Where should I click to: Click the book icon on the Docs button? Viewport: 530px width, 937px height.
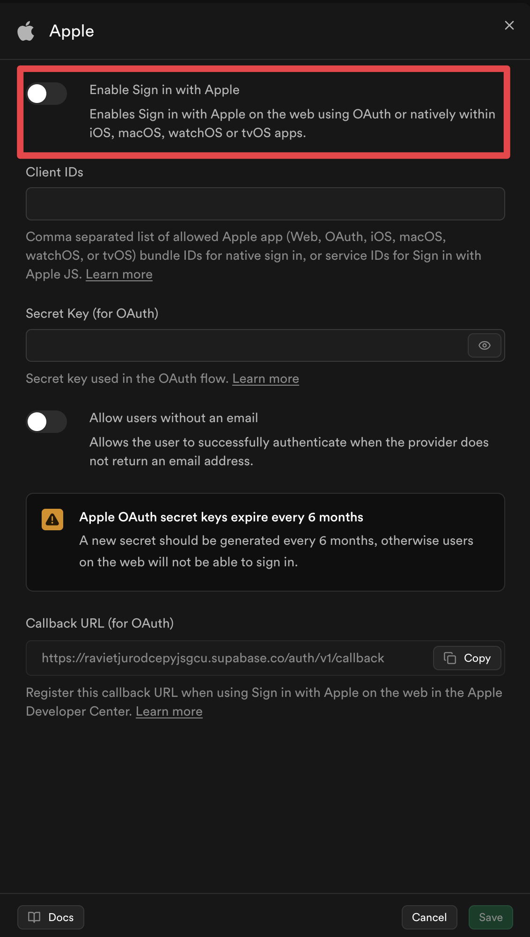tap(34, 917)
